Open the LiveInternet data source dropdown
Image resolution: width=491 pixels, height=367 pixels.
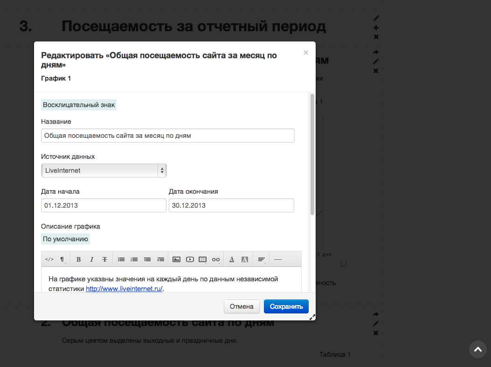[x=104, y=170]
